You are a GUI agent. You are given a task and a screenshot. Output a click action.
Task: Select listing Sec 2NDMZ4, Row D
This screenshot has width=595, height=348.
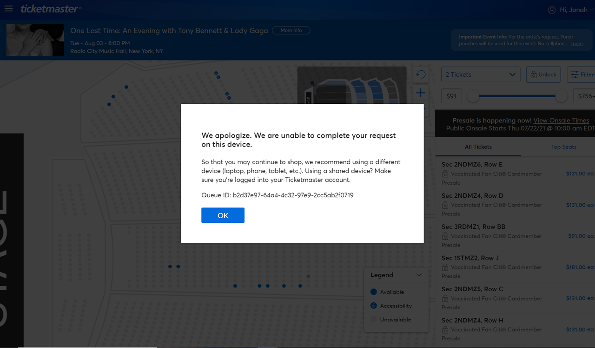click(515, 204)
